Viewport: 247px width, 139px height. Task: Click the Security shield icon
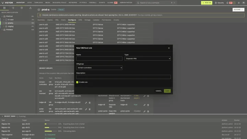(216, 3)
